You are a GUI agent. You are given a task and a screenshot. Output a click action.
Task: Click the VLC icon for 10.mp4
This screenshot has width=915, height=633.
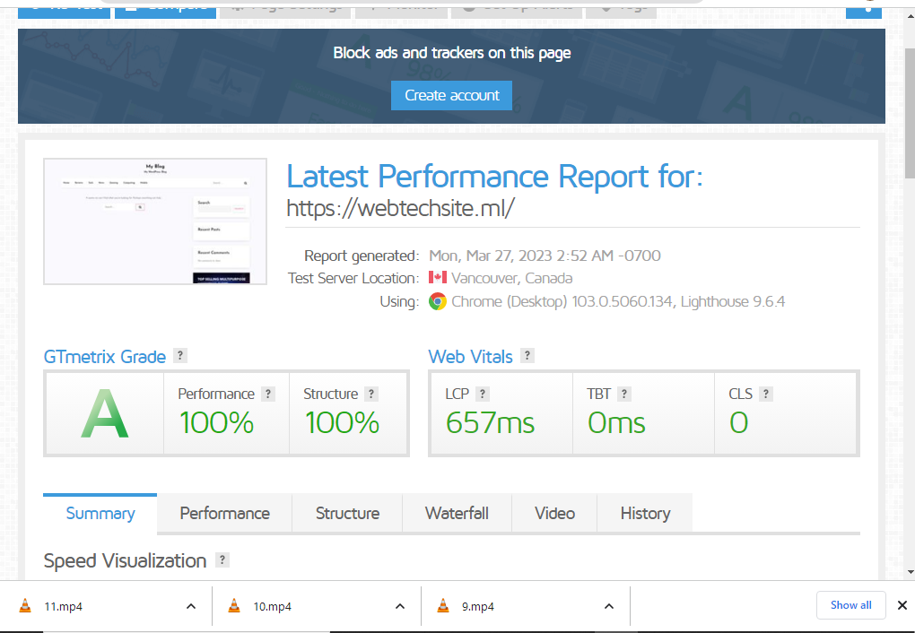[x=234, y=605]
